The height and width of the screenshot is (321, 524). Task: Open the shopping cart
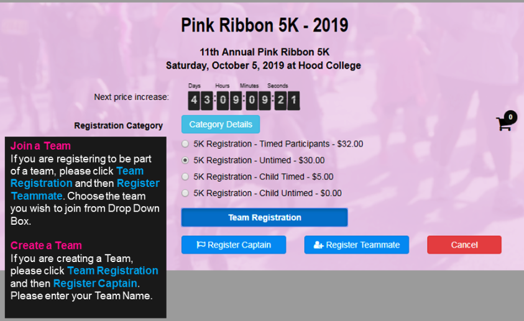pyautogui.click(x=503, y=124)
